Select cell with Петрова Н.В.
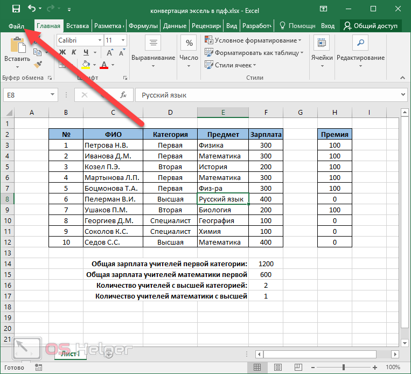This screenshot has width=411, height=374. point(113,146)
